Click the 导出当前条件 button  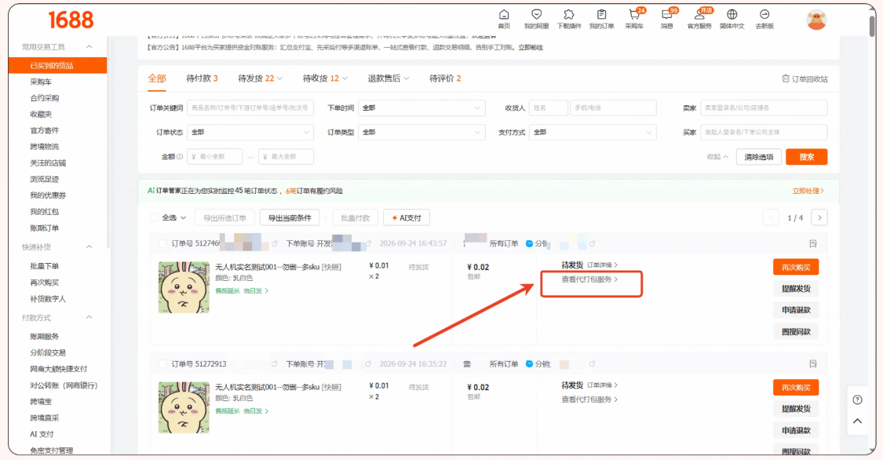[290, 218]
